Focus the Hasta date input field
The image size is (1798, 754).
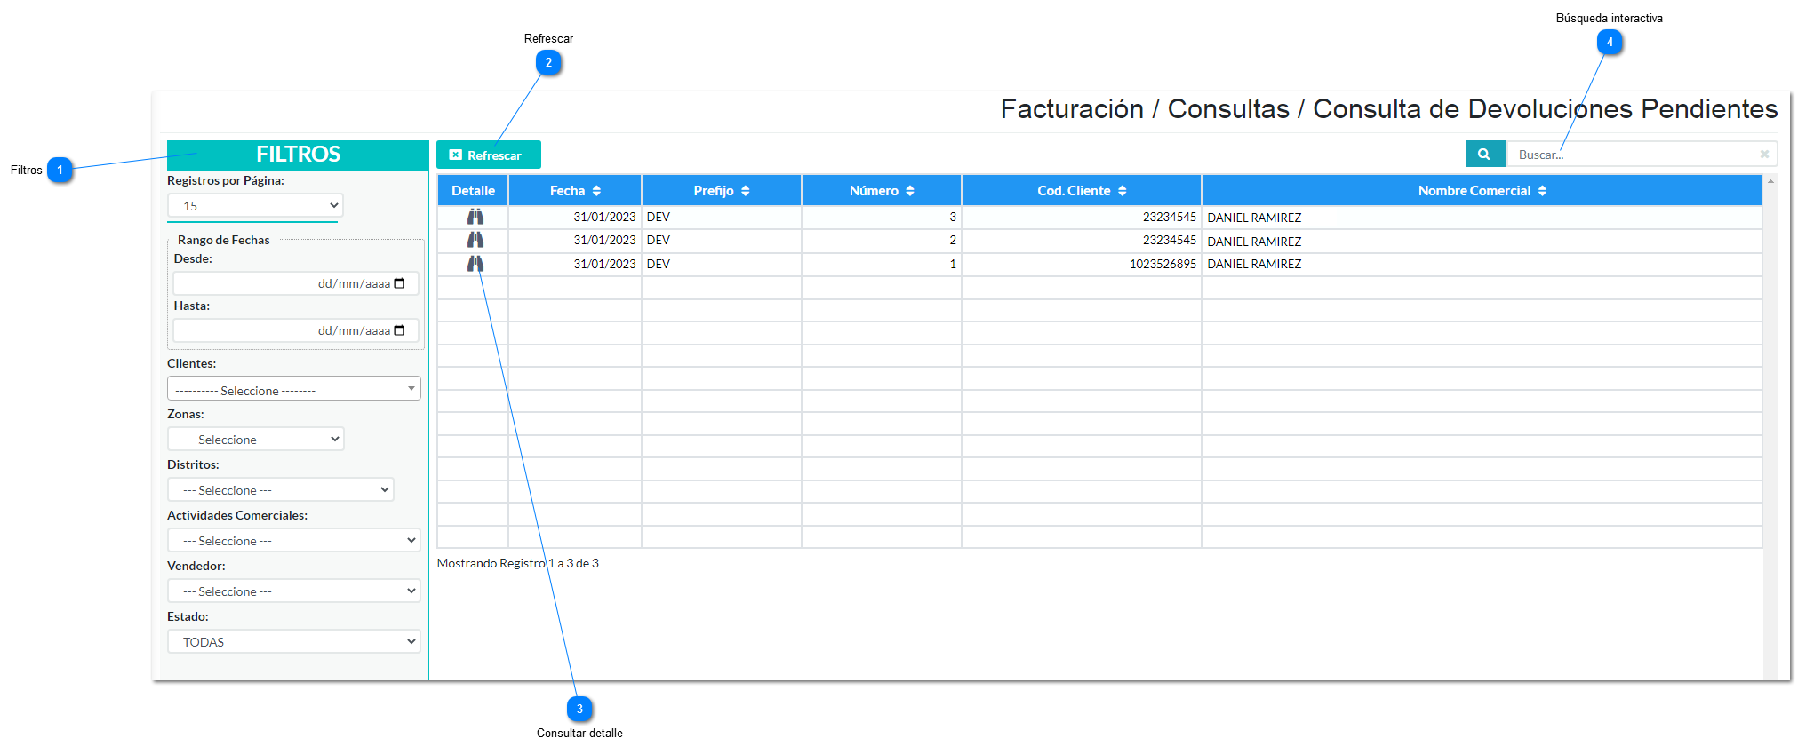[x=296, y=330]
